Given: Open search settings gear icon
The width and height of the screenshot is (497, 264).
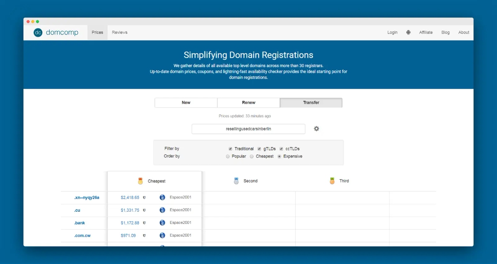Looking at the screenshot, I should coord(316,128).
